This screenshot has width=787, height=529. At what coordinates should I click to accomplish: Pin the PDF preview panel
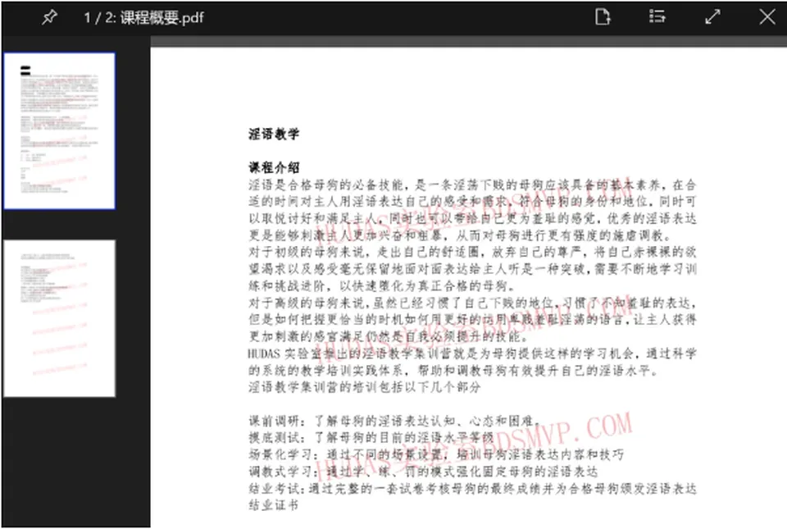coord(49,17)
